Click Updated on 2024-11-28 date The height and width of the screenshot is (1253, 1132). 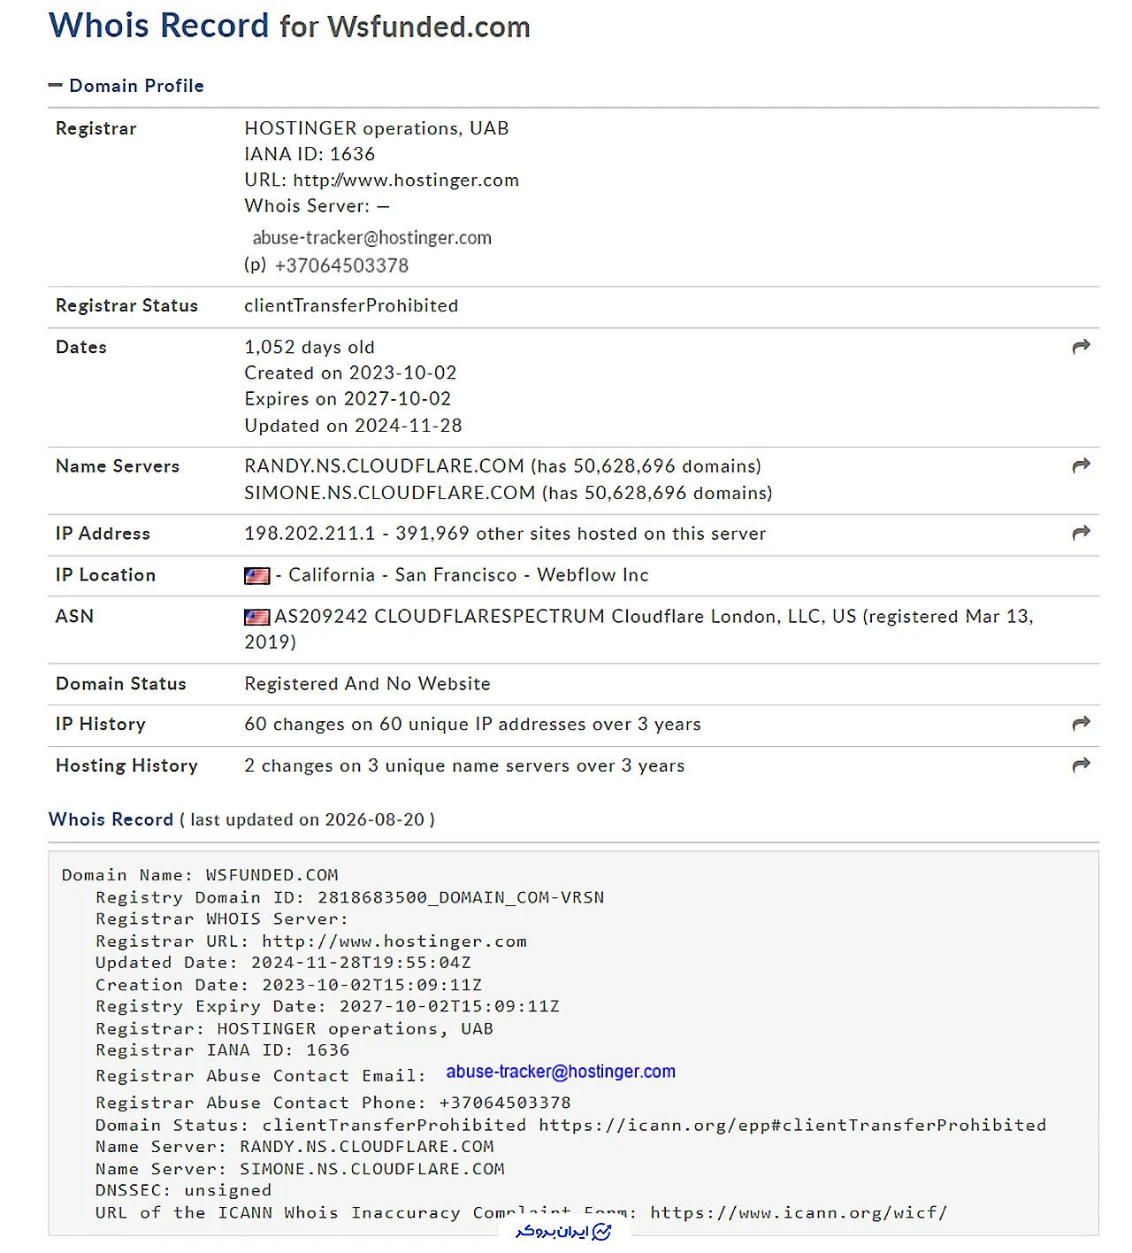pyautogui.click(x=353, y=426)
